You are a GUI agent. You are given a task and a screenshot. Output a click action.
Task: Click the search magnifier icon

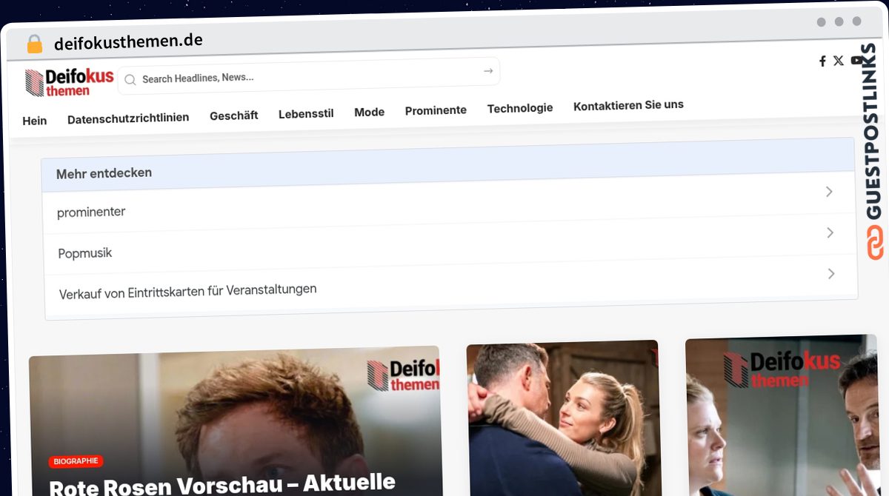pyautogui.click(x=130, y=79)
